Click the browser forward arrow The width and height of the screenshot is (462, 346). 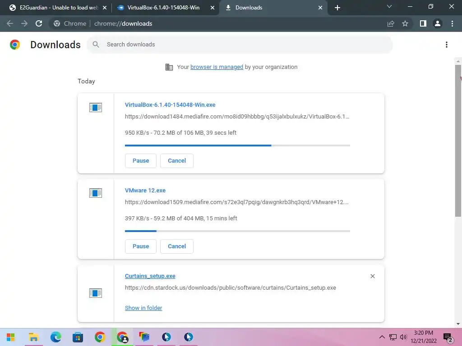click(24, 23)
